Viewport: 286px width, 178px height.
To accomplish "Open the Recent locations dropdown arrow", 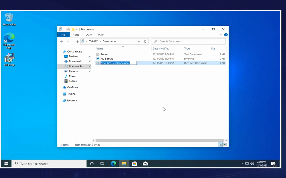I will pos(73,41).
